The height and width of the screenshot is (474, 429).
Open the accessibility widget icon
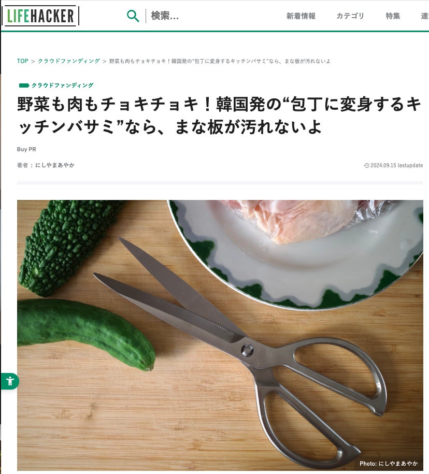point(10,381)
